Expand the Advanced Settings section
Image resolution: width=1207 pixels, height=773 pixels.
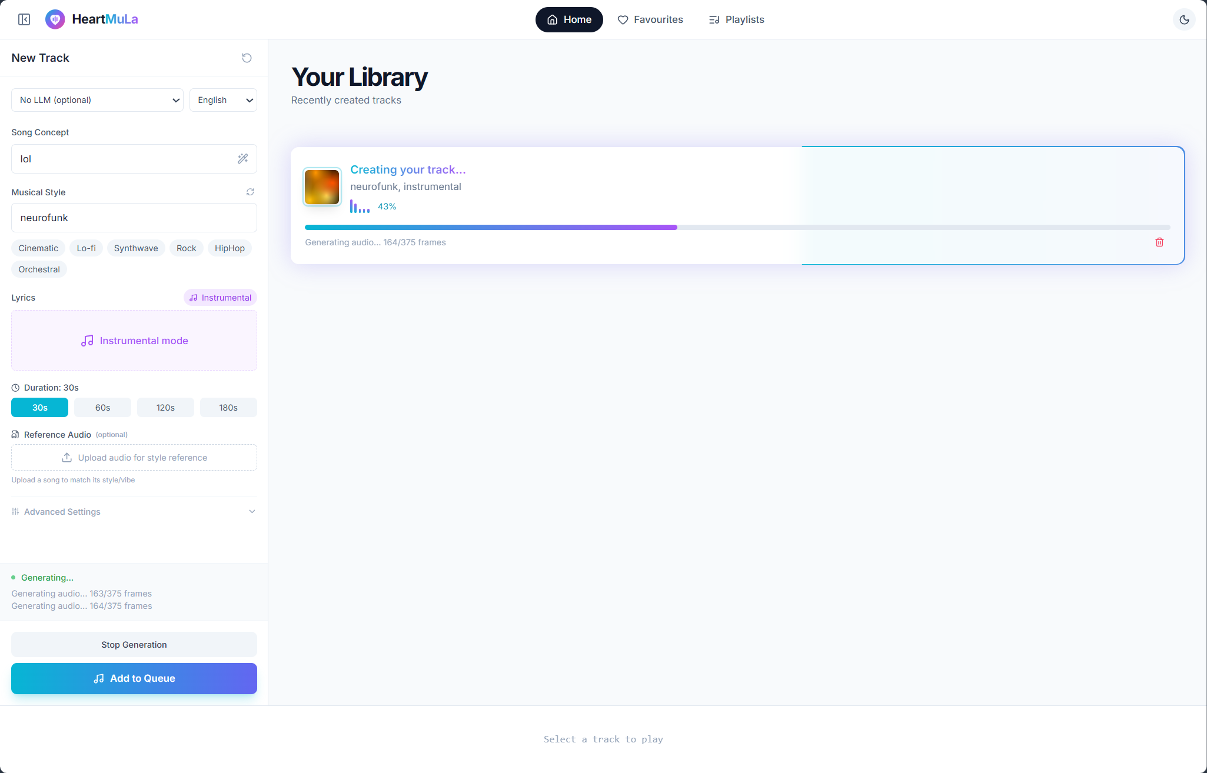[x=134, y=512]
